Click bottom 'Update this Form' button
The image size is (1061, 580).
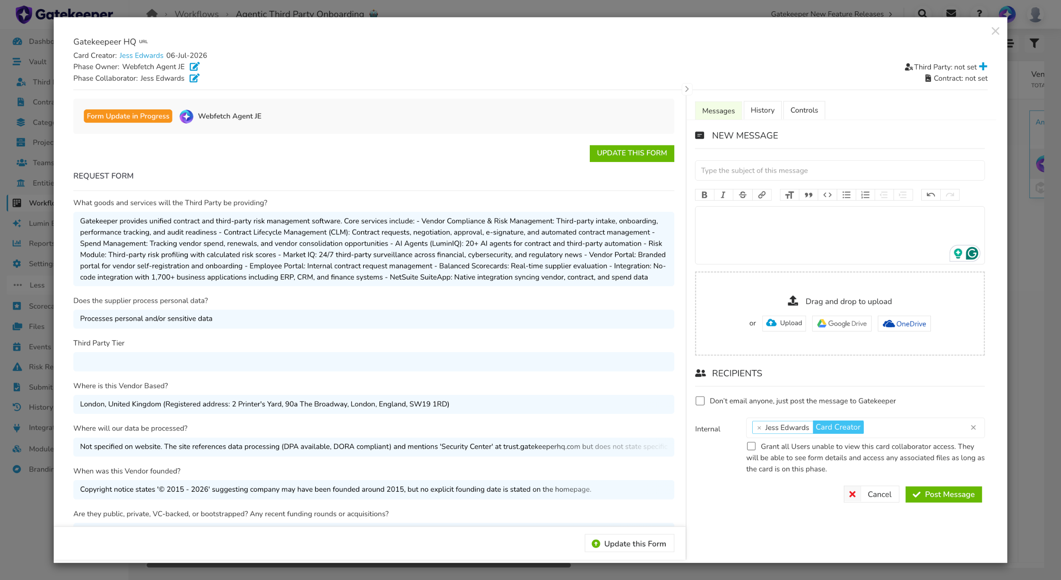click(629, 544)
